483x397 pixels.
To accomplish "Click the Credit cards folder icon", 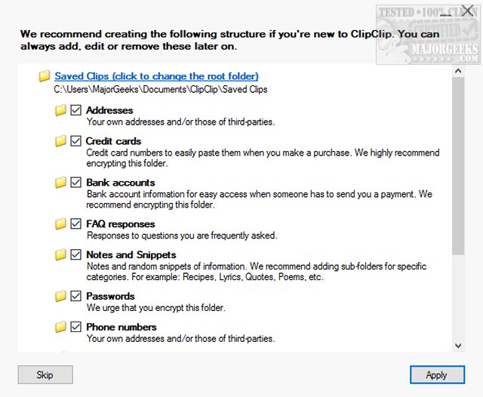I will pos(61,141).
